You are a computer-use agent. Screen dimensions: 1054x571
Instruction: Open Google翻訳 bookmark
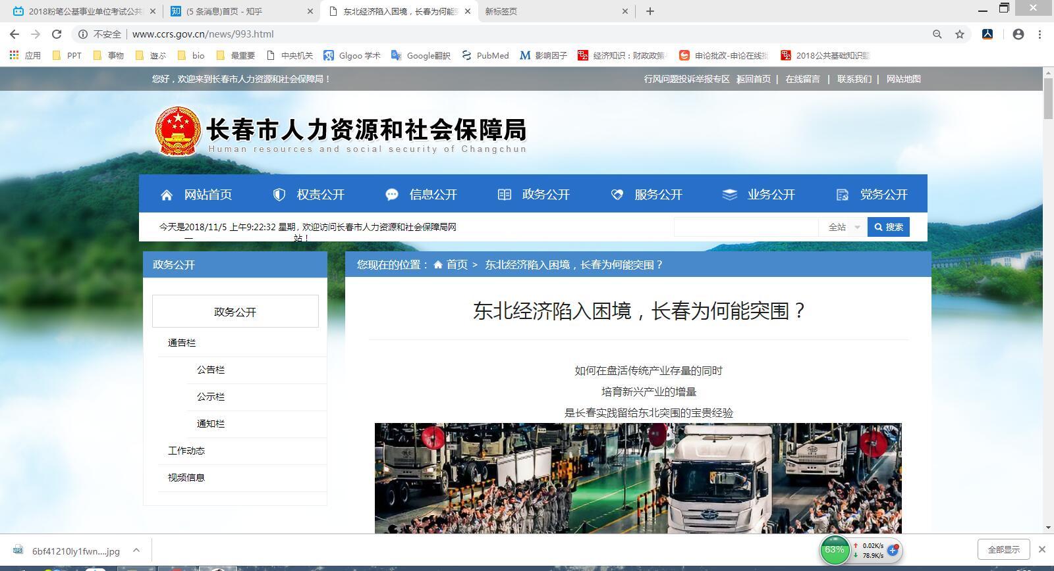[421, 55]
